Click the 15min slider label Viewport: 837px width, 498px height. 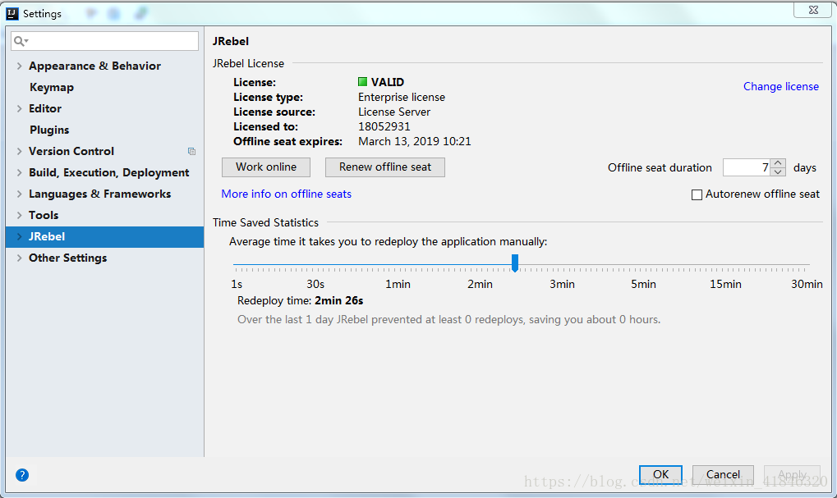point(725,284)
